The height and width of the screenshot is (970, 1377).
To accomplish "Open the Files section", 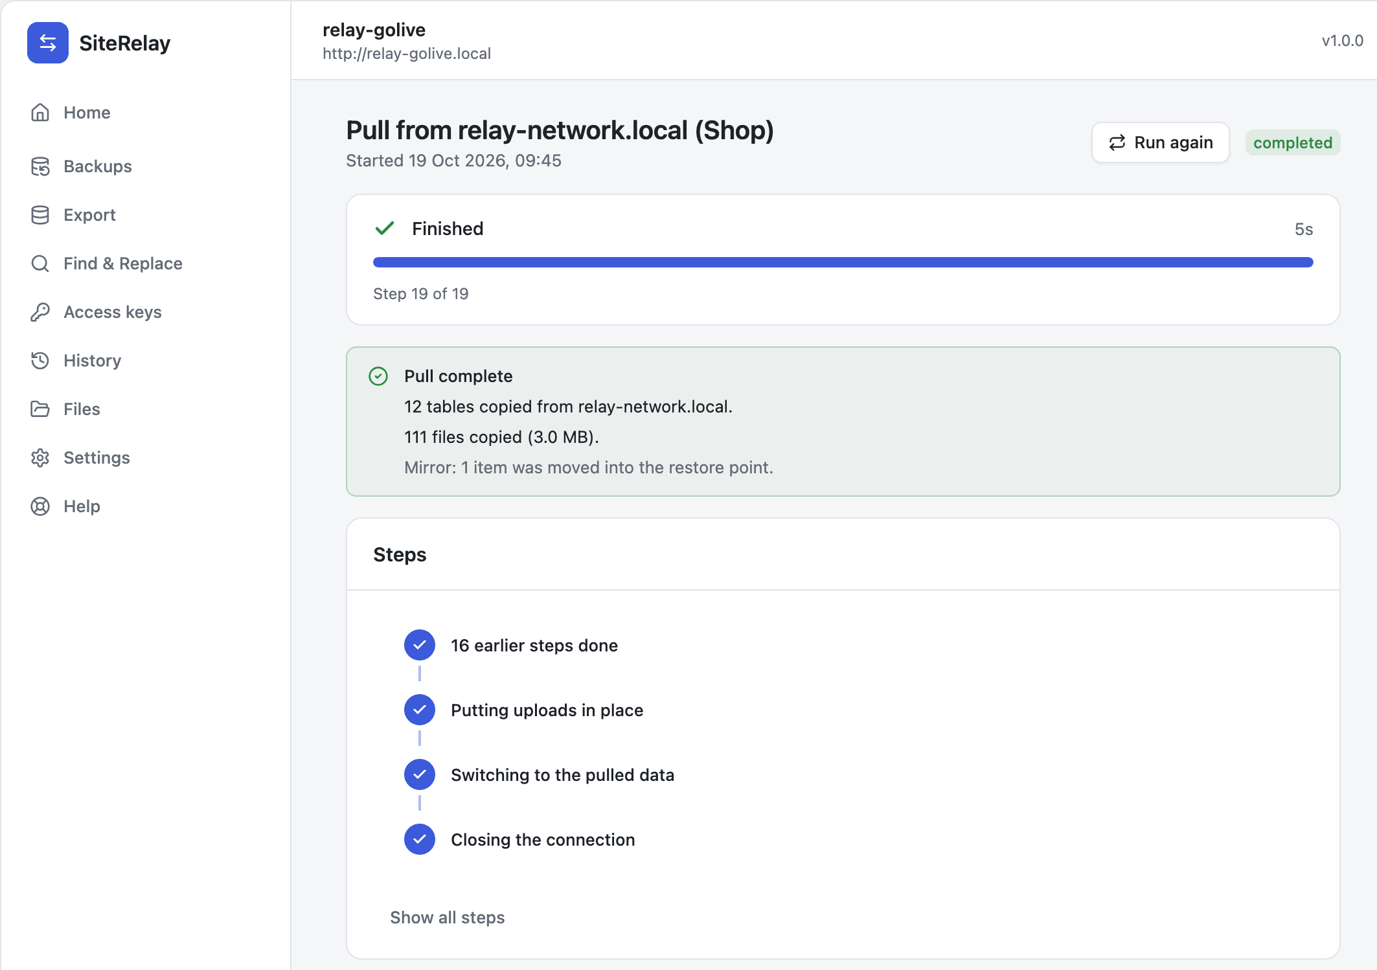I will point(82,409).
